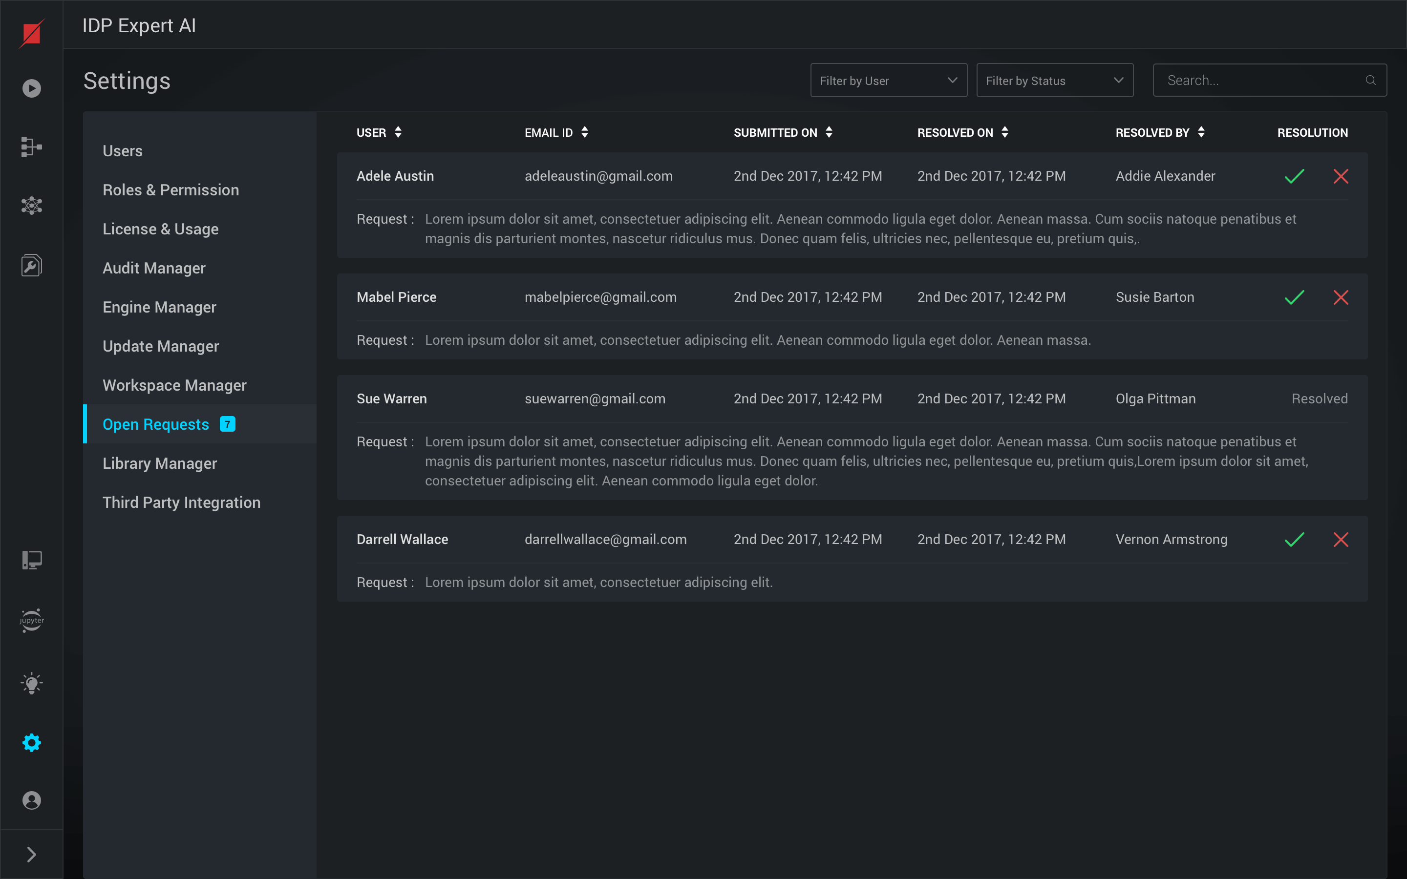This screenshot has width=1407, height=879.
Task: Reject Mabel Pierce's request with red X
Action: point(1341,298)
